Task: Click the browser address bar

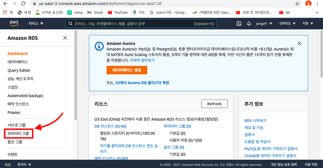Action: coord(163,3)
